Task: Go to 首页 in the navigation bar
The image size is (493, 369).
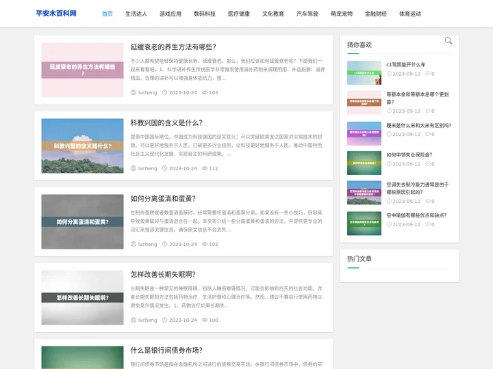Action: [108, 14]
